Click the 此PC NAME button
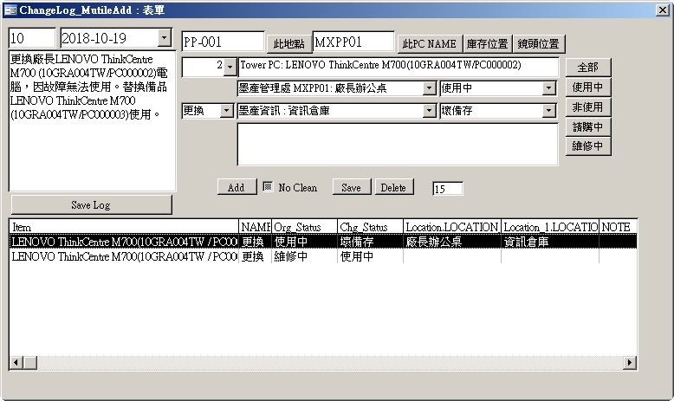Image resolution: width=674 pixels, height=401 pixels. click(x=430, y=44)
